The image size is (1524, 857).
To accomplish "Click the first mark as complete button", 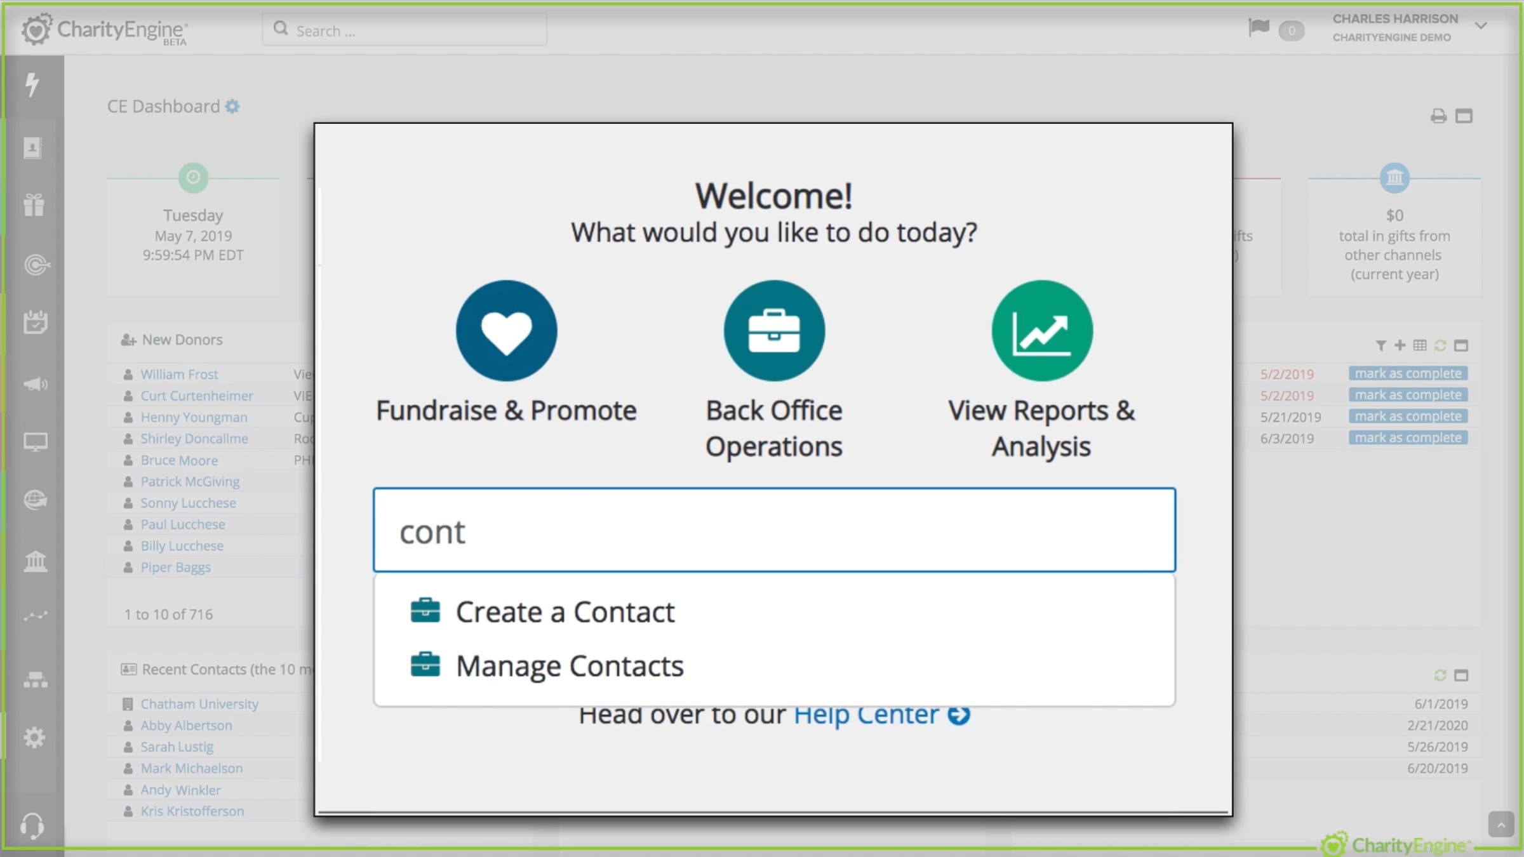I will coord(1408,373).
